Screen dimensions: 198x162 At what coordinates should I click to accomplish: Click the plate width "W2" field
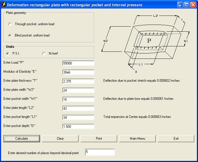tap(78, 90)
